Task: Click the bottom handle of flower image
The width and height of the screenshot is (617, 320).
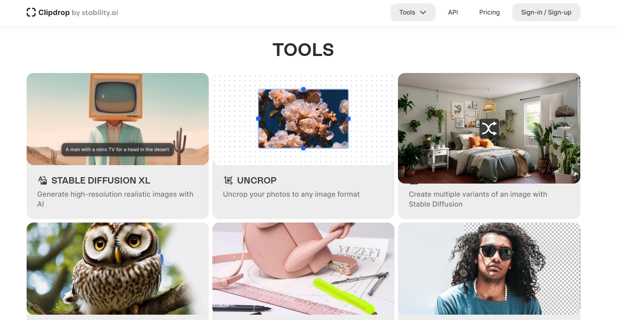Action: (304, 148)
